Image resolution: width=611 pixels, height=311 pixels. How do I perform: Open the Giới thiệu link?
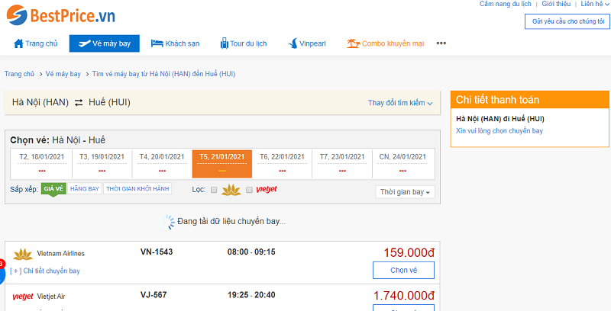(x=556, y=4)
